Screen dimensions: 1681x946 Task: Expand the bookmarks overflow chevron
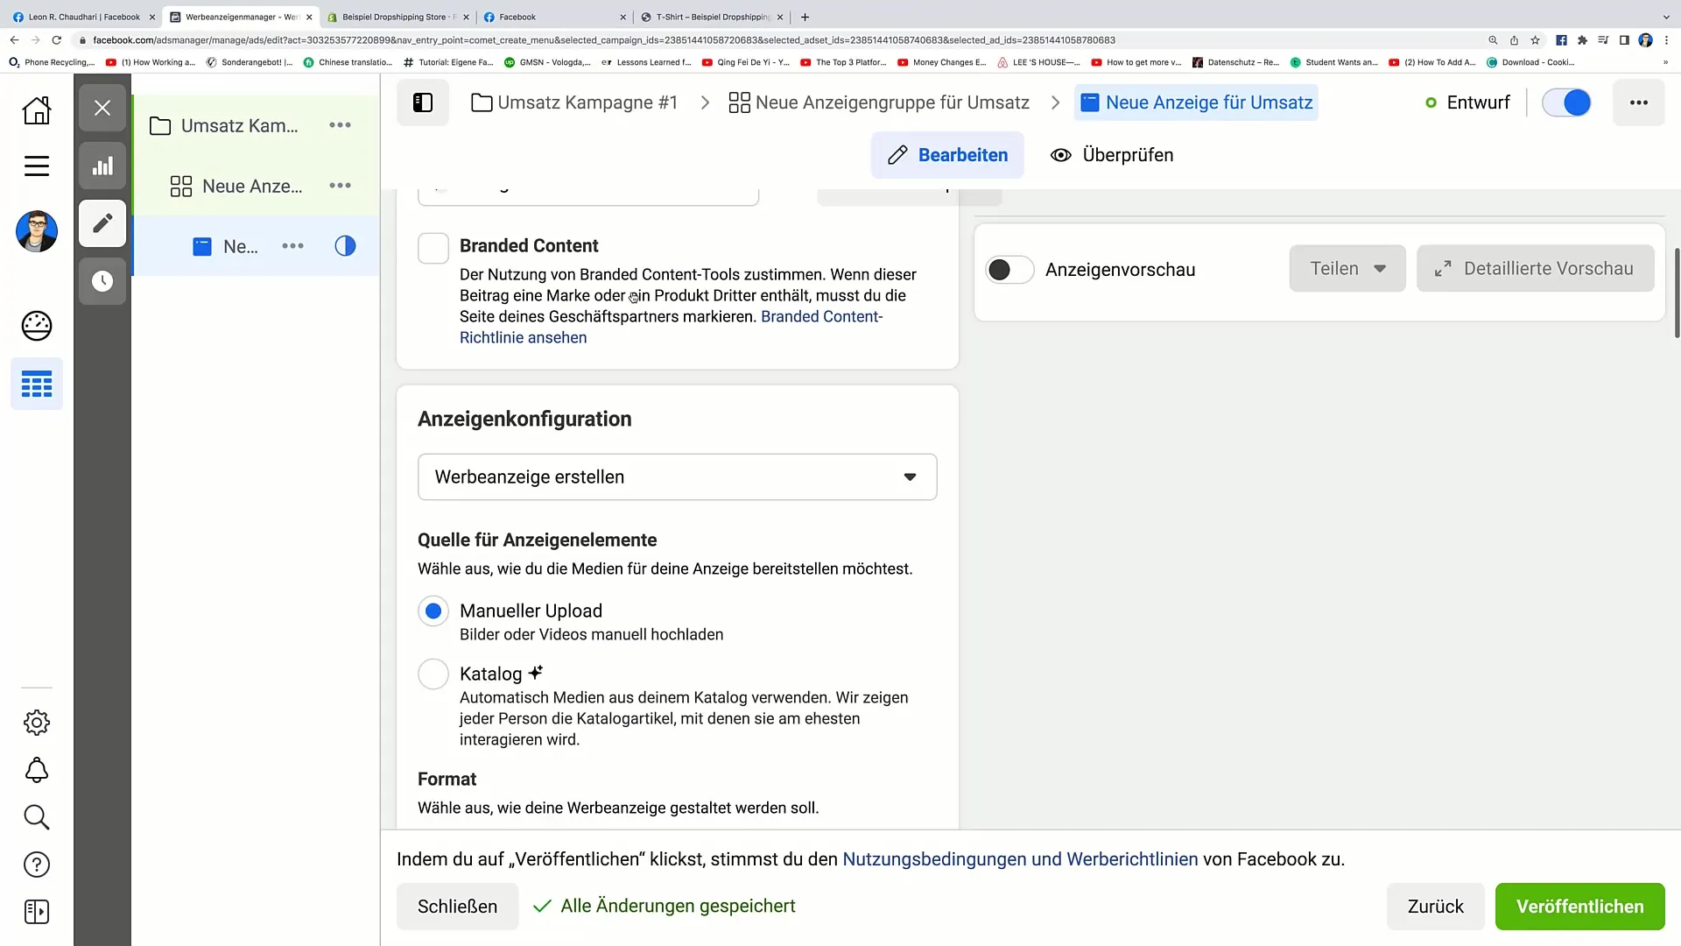click(1666, 62)
